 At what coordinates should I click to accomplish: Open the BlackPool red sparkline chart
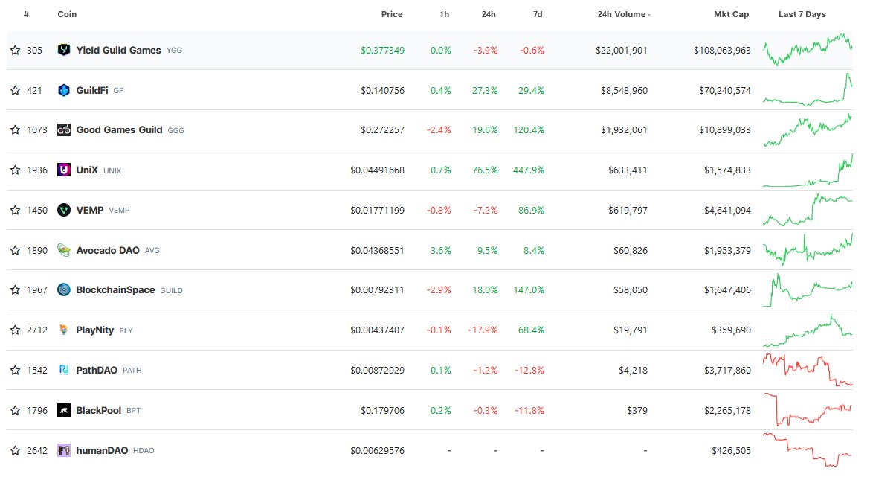click(808, 409)
